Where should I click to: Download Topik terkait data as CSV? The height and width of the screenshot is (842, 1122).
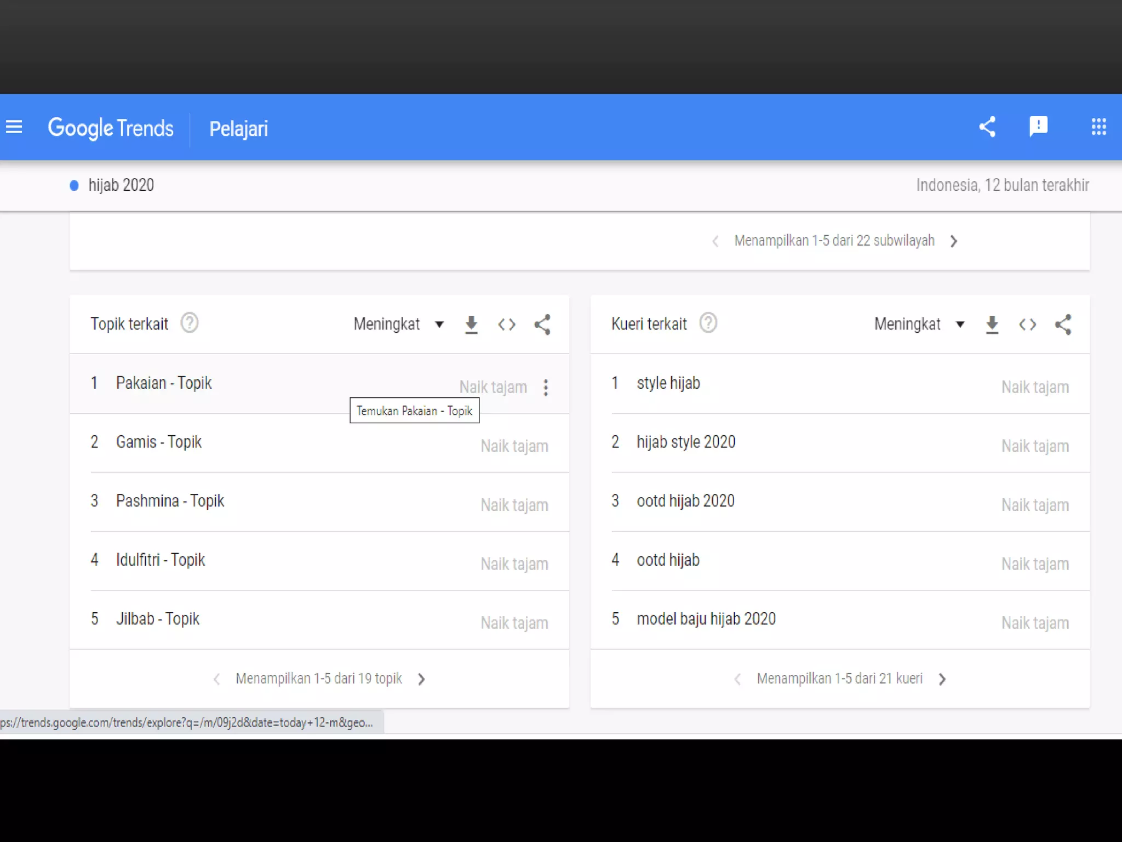(x=471, y=325)
